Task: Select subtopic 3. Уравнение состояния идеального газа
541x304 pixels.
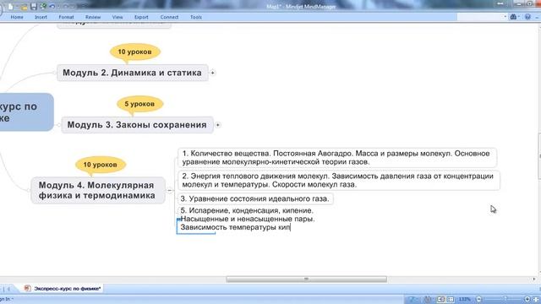Action: [255, 199]
